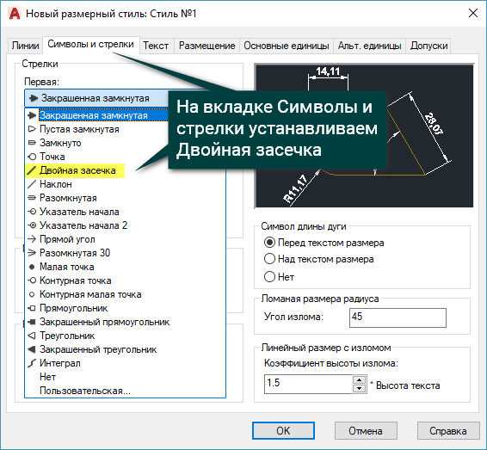Close the dimension style dialog
The width and height of the screenshot is (487, 450).
[x=473, y=14]
